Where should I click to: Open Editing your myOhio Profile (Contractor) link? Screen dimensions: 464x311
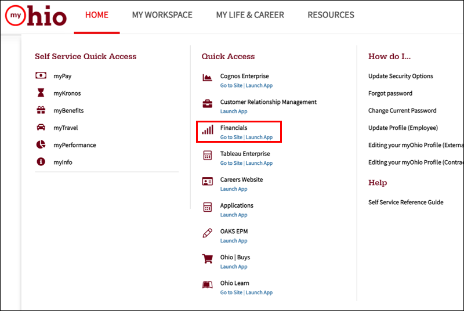[x=416, y=162]
